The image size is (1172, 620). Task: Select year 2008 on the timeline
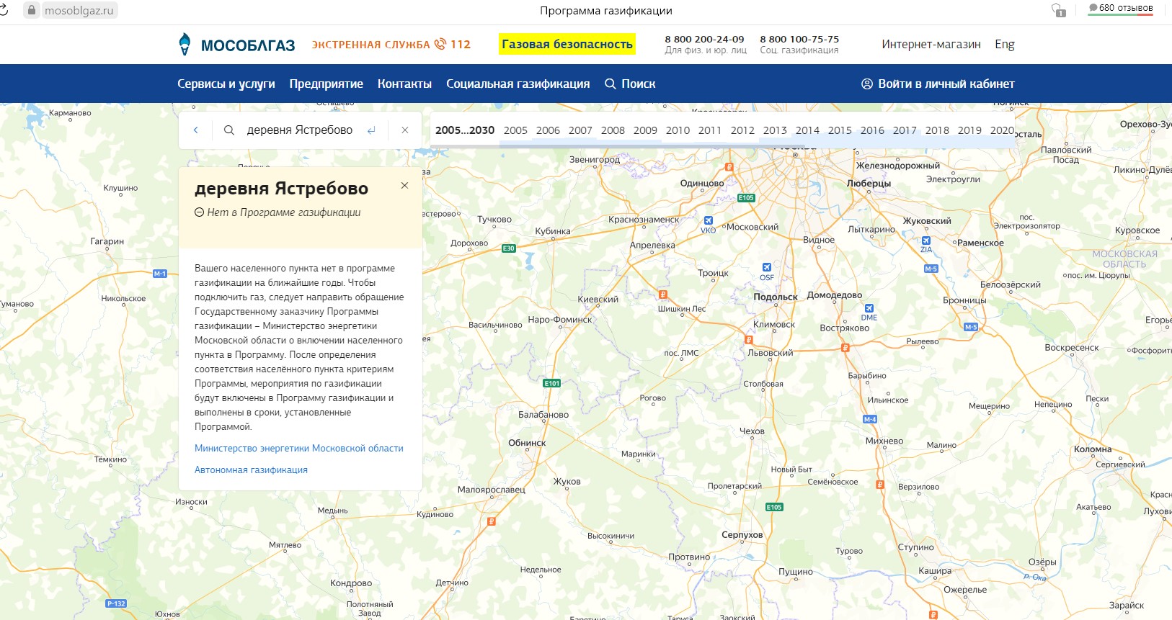point(613,130)
